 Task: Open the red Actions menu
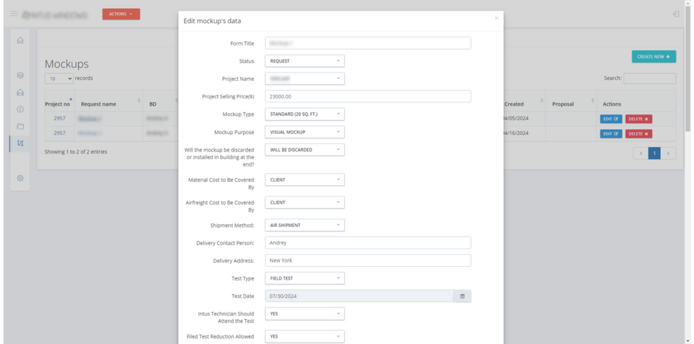coord(121,14)
